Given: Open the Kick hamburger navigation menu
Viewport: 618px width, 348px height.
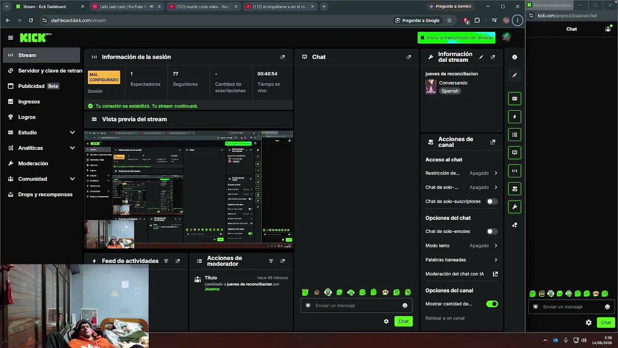Looking at the screenshot, I should [x=11, y=38].
